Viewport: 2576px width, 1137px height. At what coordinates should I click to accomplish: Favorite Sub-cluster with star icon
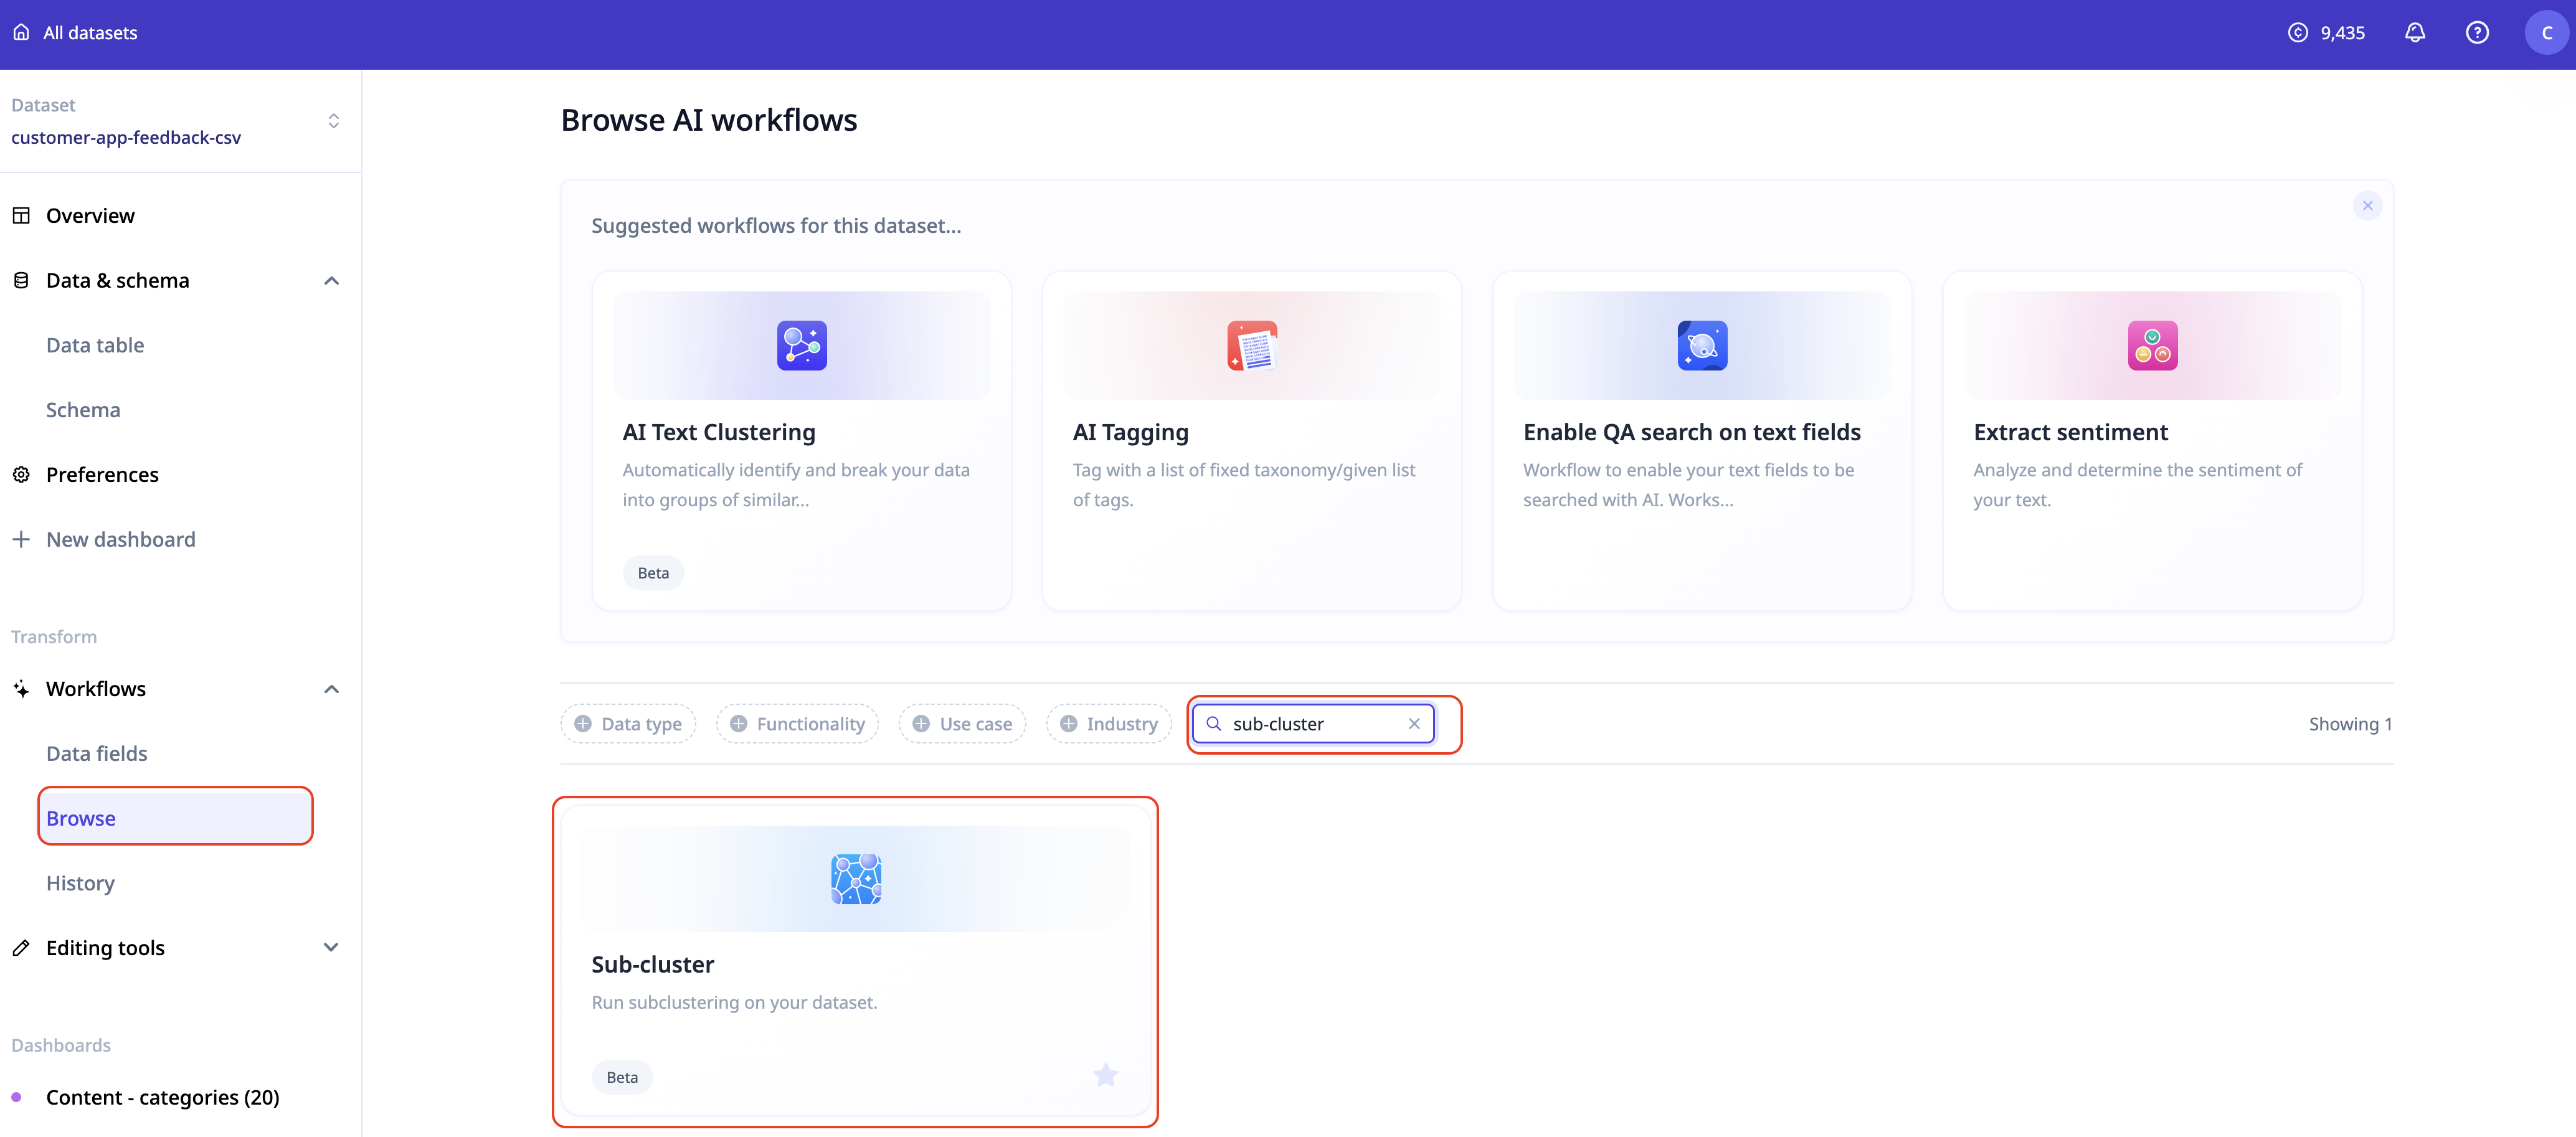coord(1105,1075)
